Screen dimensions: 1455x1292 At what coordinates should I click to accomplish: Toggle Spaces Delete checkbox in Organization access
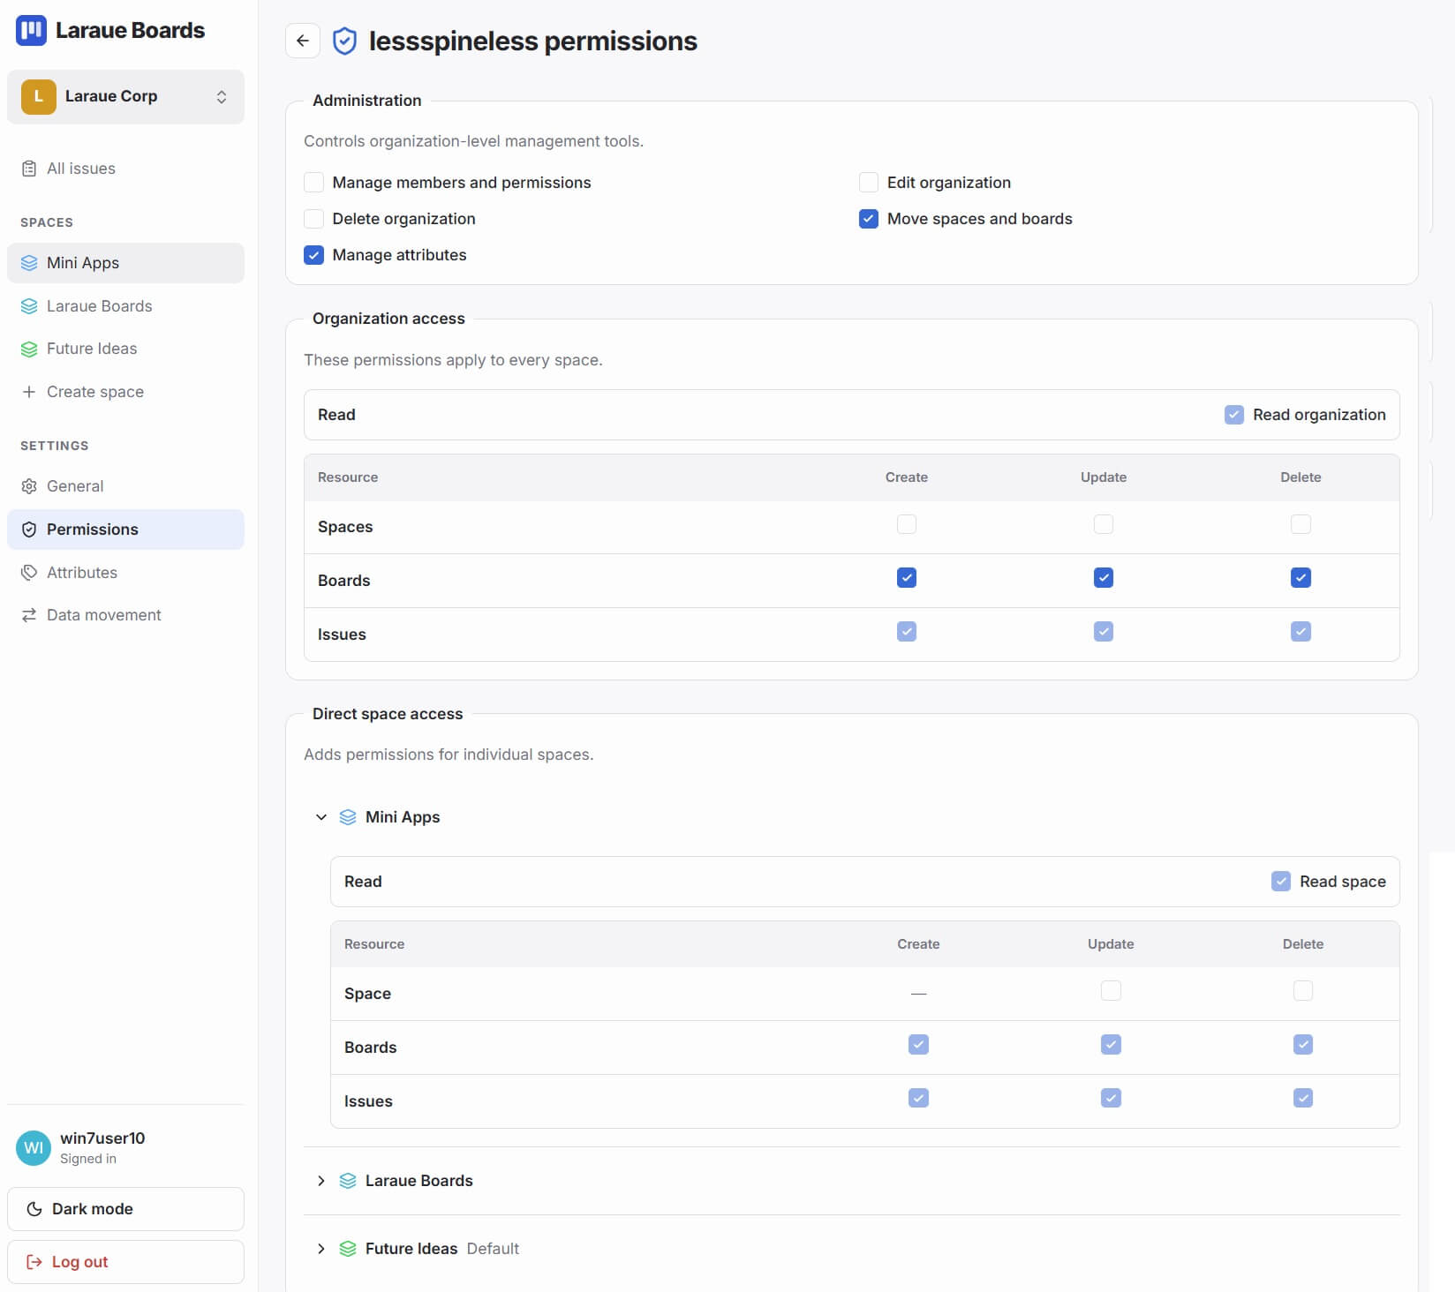click(x=1300, y=524)
